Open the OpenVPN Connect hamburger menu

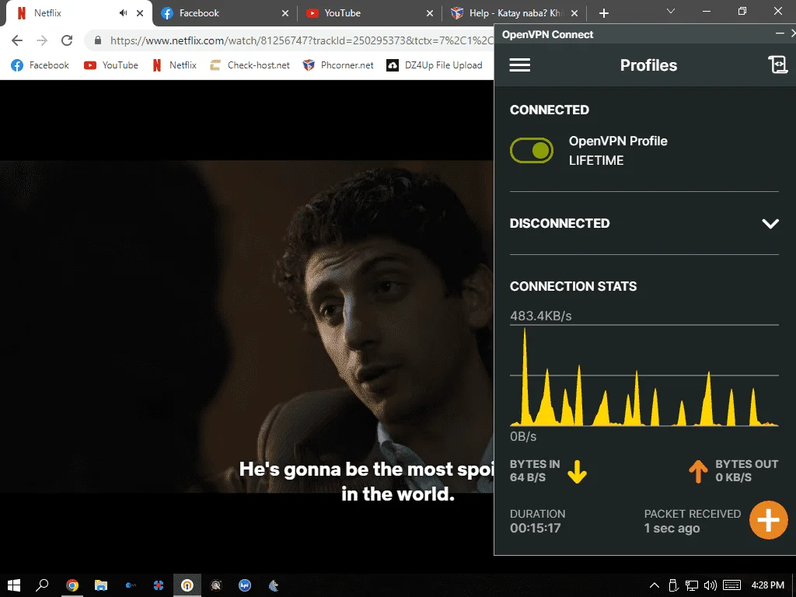pyautogui.click(x=519, y=65)
